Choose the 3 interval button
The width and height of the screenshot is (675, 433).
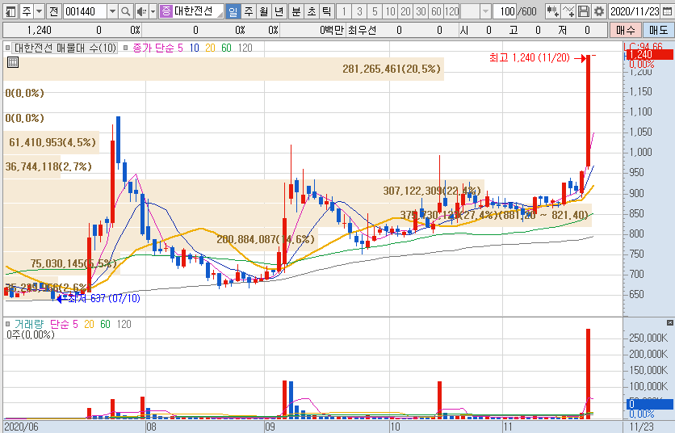pyautogui.click(x=359, y=11)
